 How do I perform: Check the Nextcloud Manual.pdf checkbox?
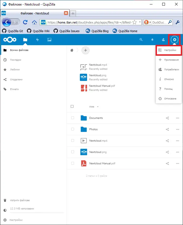73,163
